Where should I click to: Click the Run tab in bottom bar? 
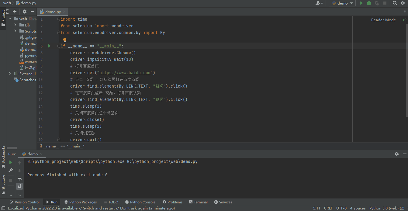(52, 202)
